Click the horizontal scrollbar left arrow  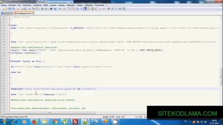[2, 112]
